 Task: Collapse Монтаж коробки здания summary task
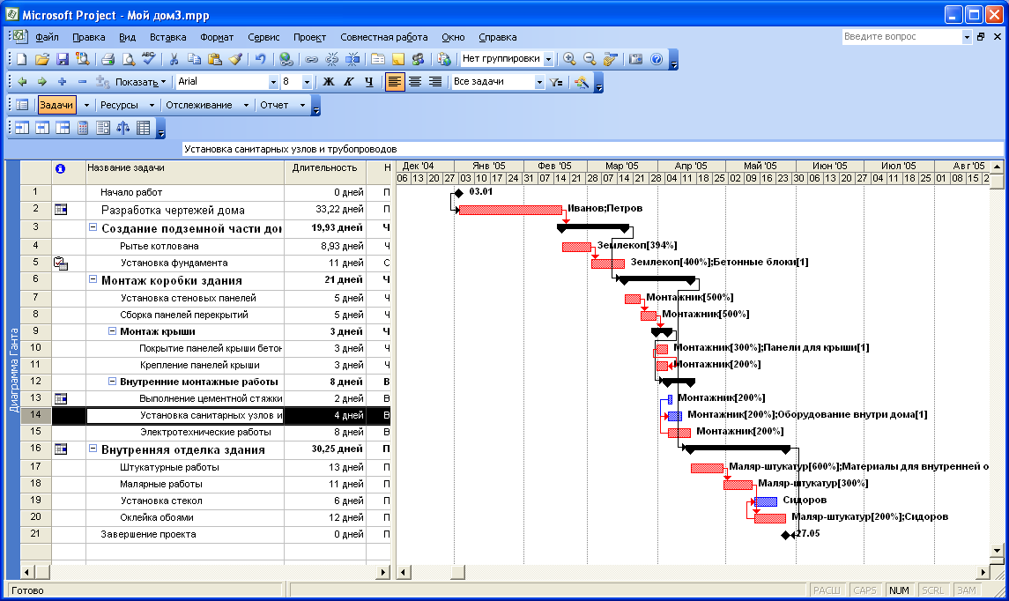(x=93, y=279)
